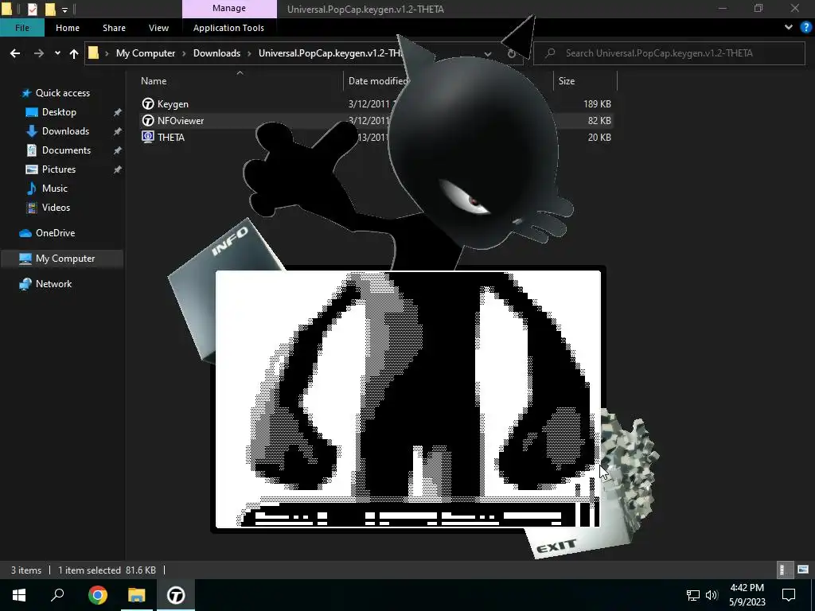Select Network in the navigation pane
The image size is (815, 611).
coord(53,284)
